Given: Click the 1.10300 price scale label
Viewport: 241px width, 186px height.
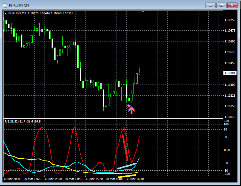Looking at the screenshot, I should (230, 85).
